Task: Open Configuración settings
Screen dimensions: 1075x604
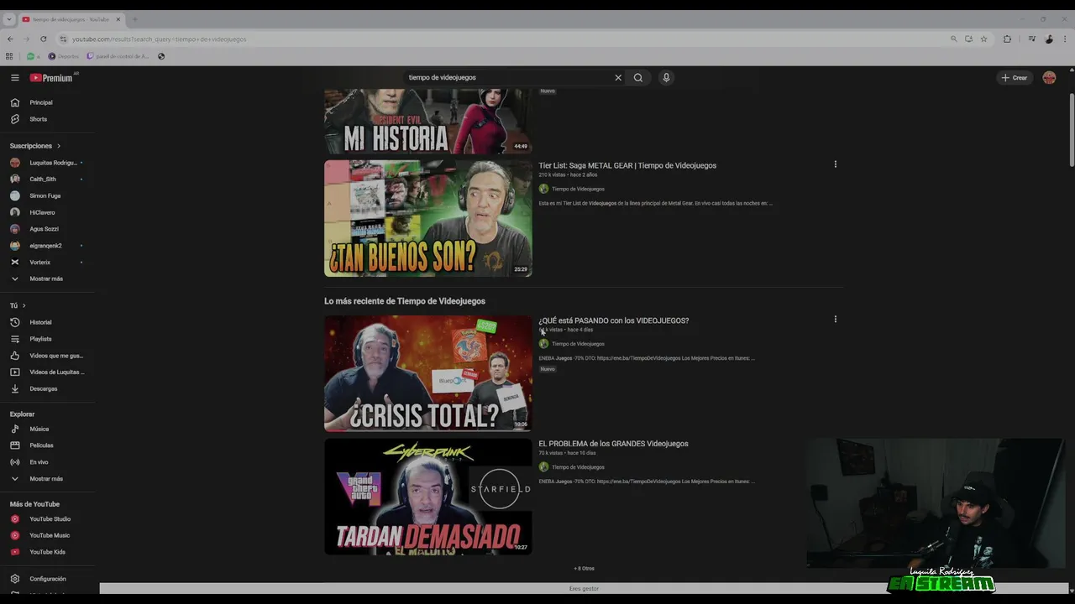Action: [x=47, y=579]
